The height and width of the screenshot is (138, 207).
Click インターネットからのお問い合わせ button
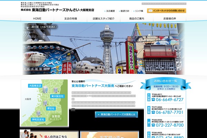tap(167, 11)
